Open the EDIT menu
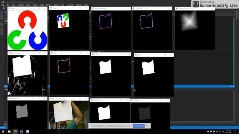This screenshot has height=134, width=239. (8, 5)
